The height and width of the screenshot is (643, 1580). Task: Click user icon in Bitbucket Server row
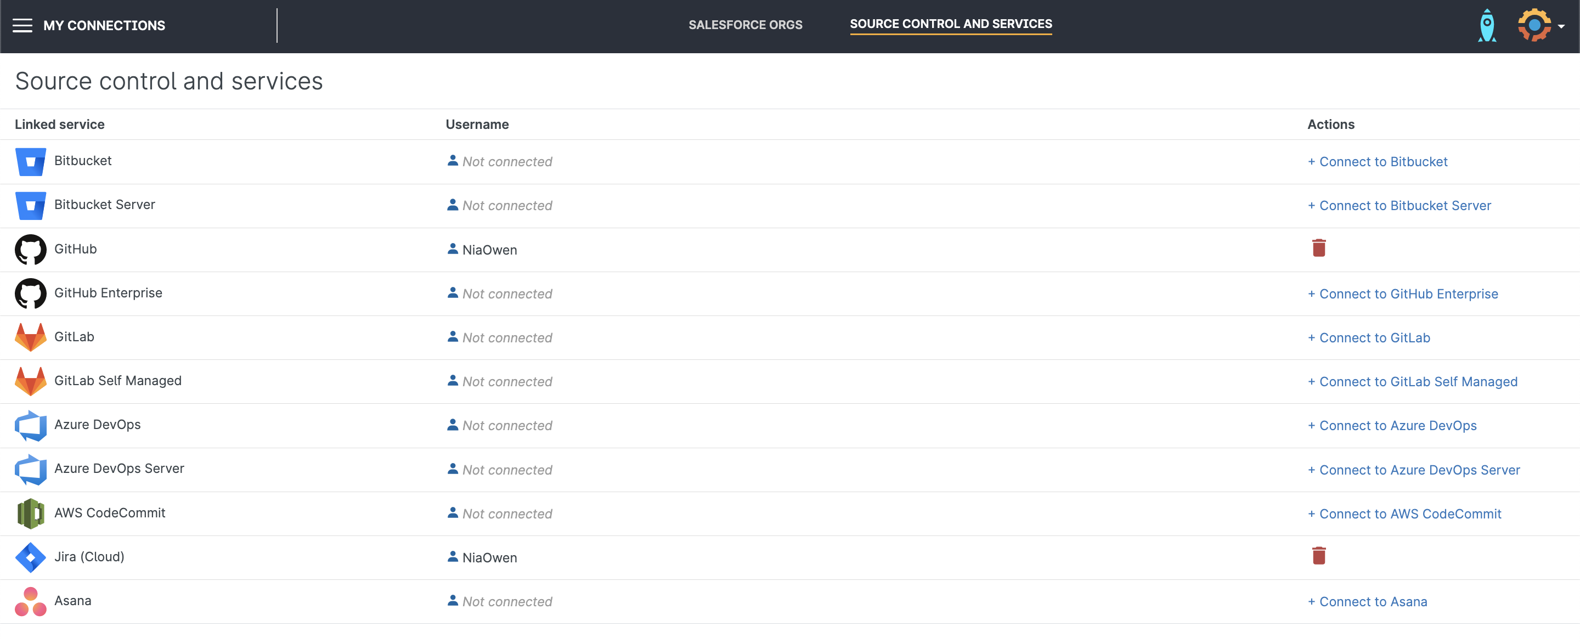[x=453, y=204]
